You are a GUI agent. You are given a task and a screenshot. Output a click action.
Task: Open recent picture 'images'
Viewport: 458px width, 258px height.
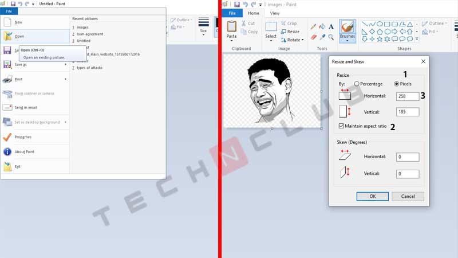coord(82,27)
